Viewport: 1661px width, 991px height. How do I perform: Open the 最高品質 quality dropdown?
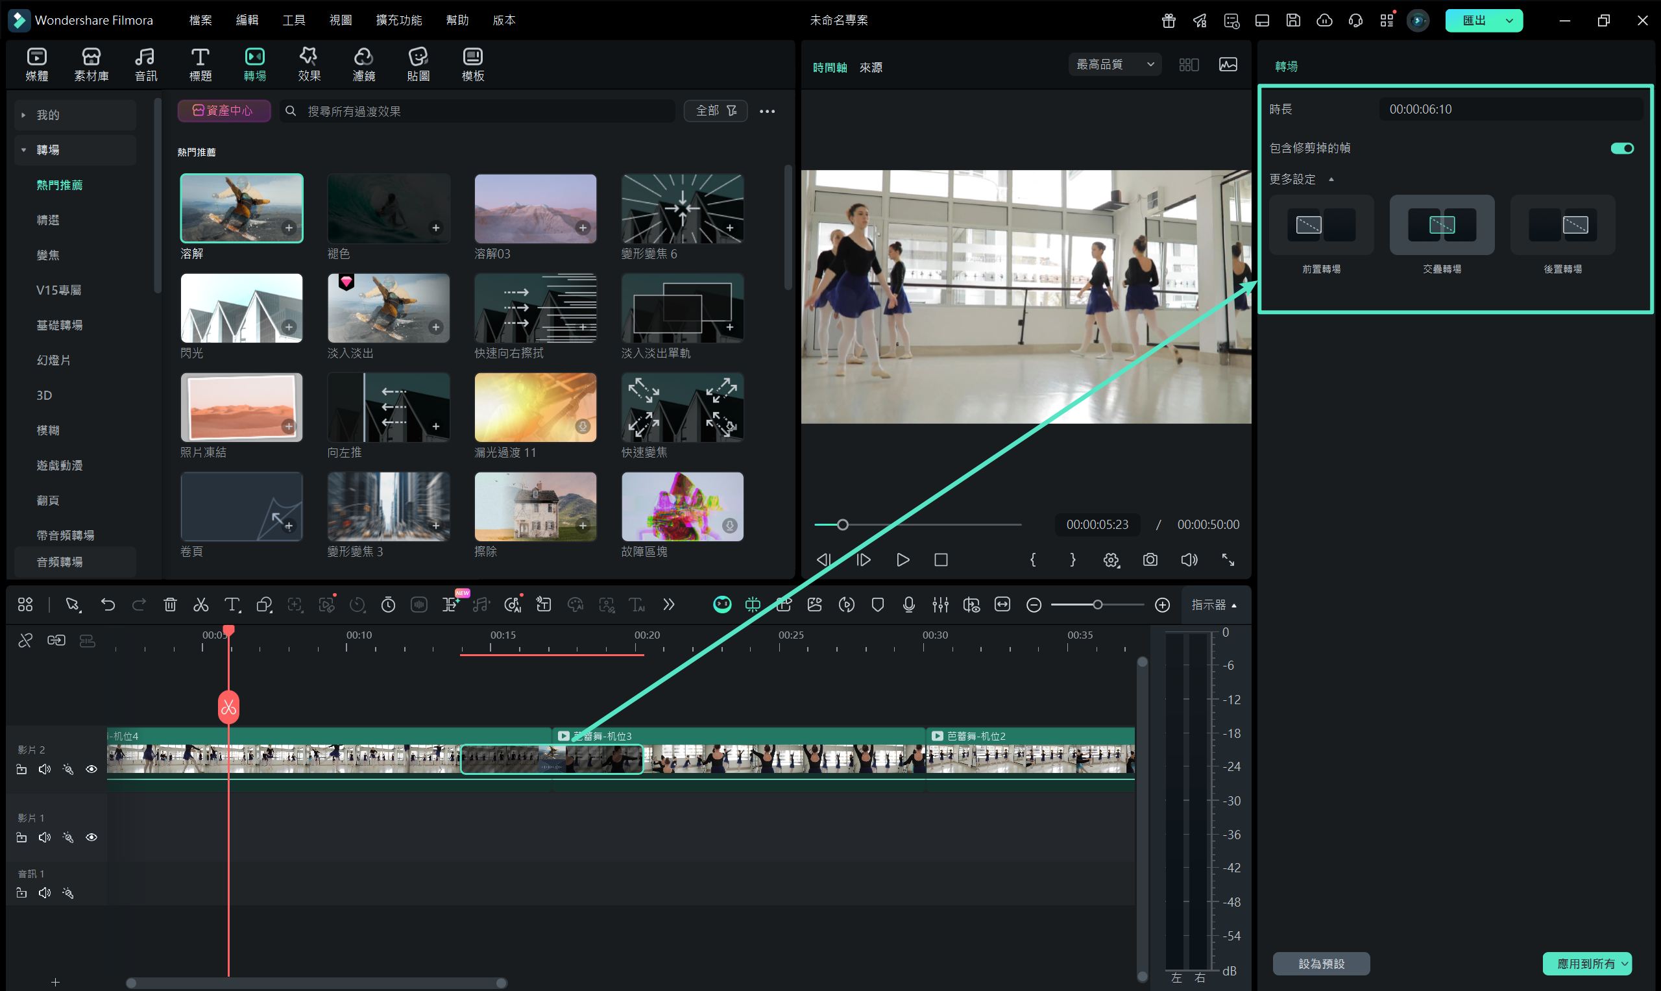(1114, 64)
